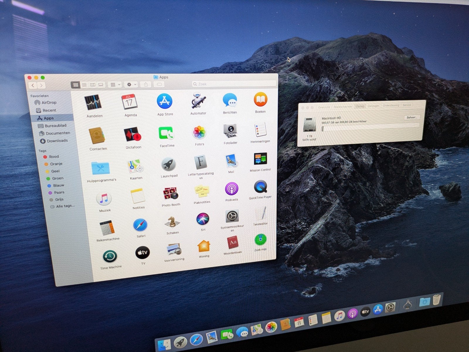Click the Beheer... button in storage window
The height and width of the screenshot is (352, 469).
[412, 118]
